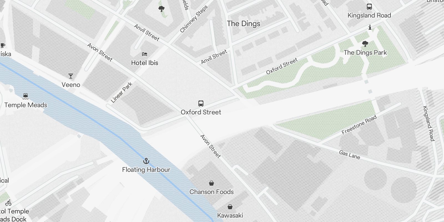Select the Gas Lane street label
The height and width of the screenshot is (222, 444).
tap(349, 155)
